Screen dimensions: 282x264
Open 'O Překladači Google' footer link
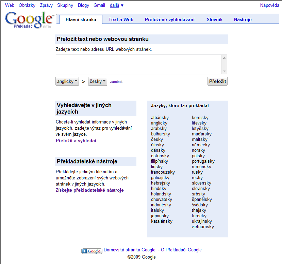pyautogui.click(x=181, y=250)
